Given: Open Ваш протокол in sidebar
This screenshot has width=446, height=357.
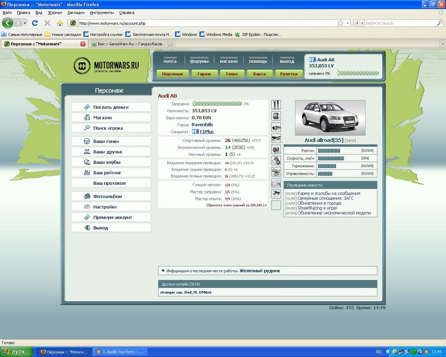Looking at the screenshot, I should (x=111, y=183).
